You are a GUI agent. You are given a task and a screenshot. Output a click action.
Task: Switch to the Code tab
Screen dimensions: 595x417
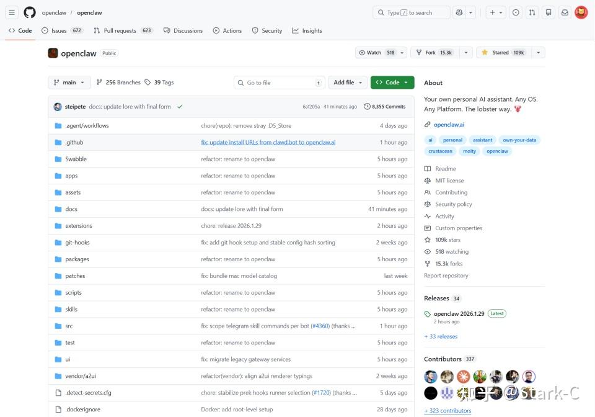click(x=20, y=31)
